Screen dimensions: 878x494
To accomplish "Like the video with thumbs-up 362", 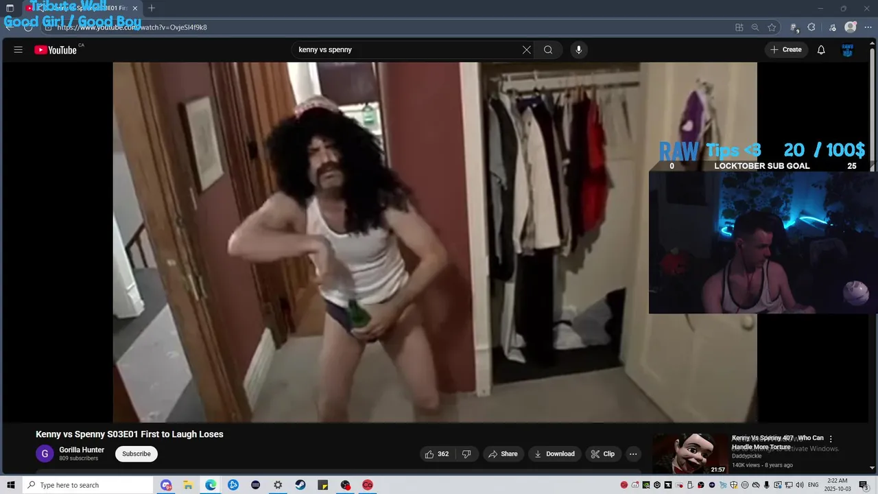I will (x=437, y=454).
